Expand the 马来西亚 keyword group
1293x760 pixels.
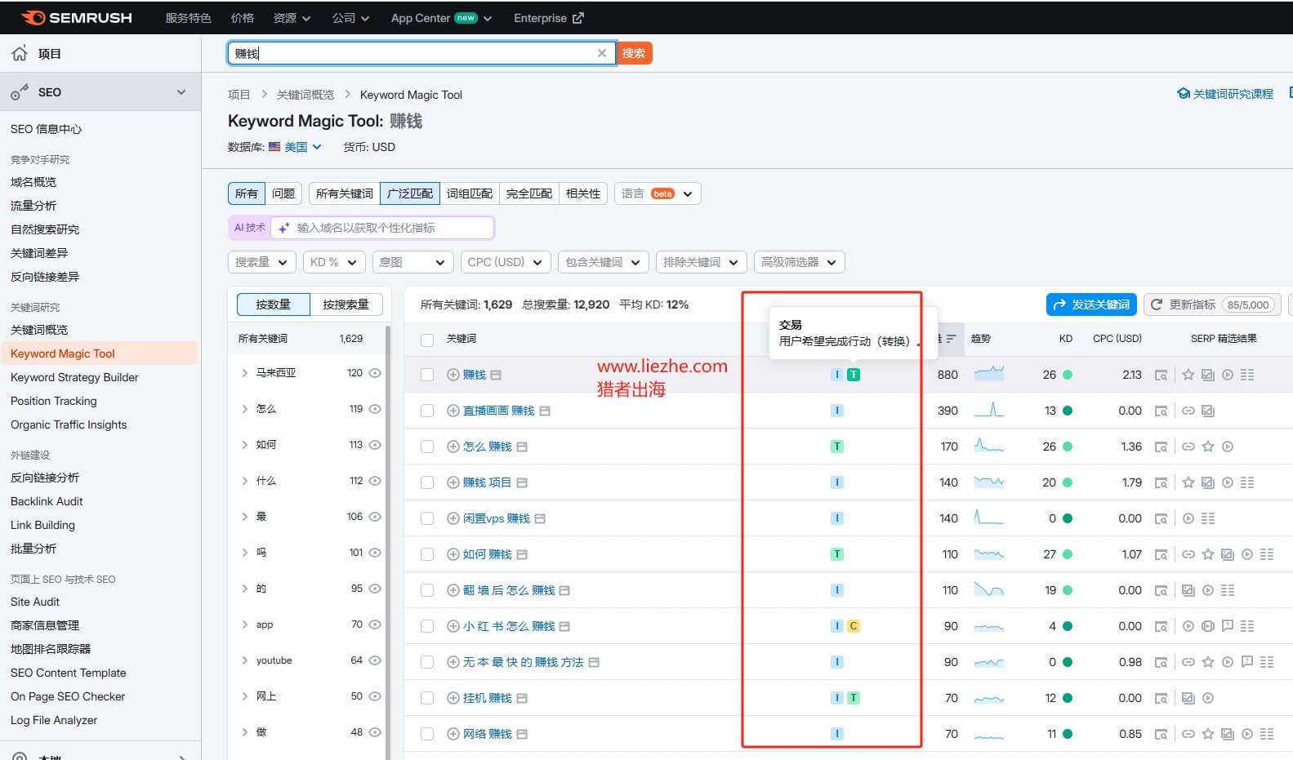244,373
